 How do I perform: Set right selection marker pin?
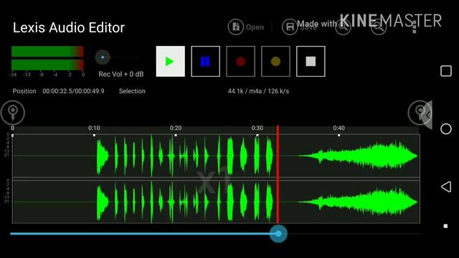point(419,113)
